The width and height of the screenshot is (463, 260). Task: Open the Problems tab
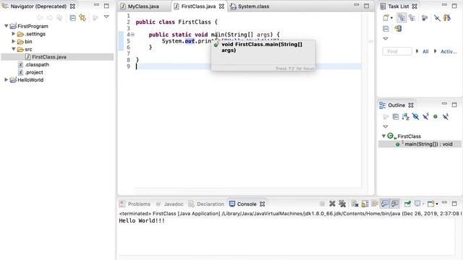135,204
